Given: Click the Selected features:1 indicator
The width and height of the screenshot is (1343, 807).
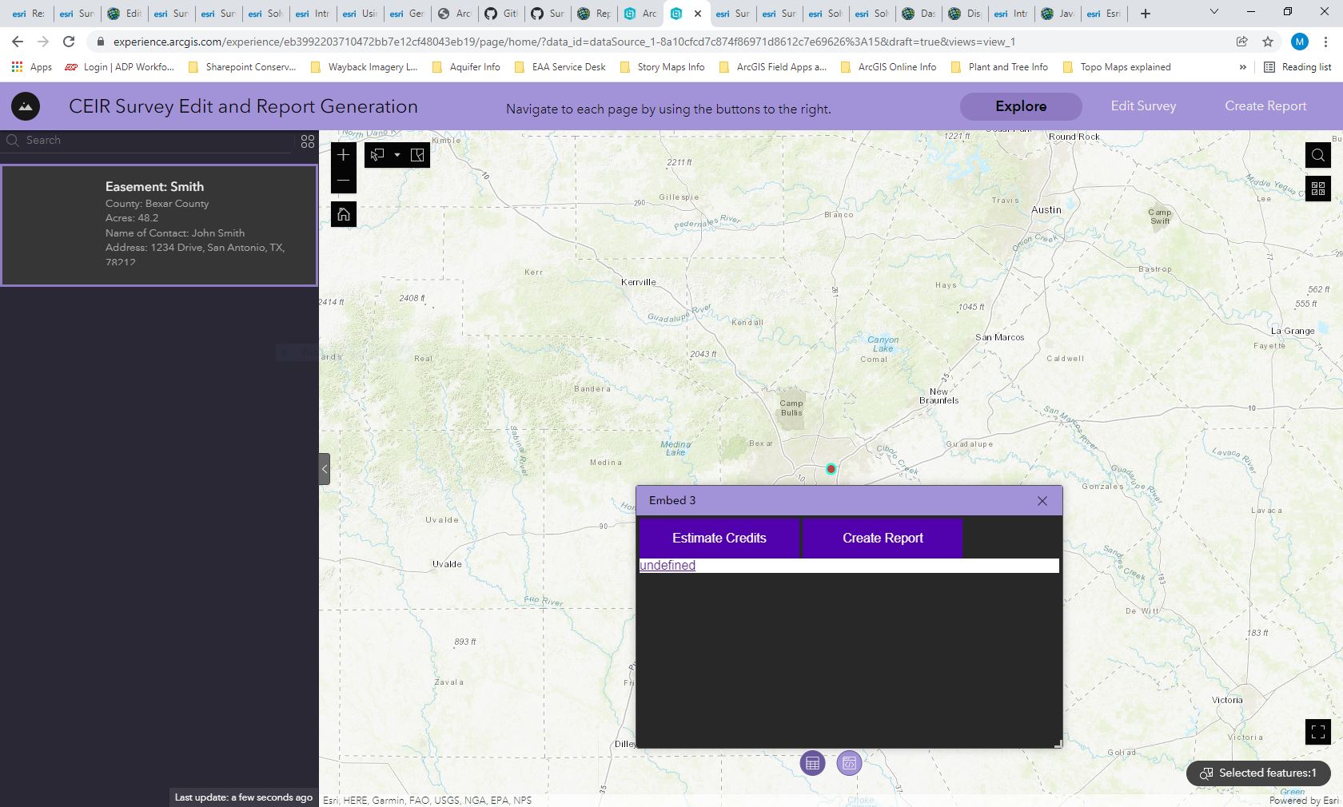Looking at the screenshot, I should (x=1257, y=773).
